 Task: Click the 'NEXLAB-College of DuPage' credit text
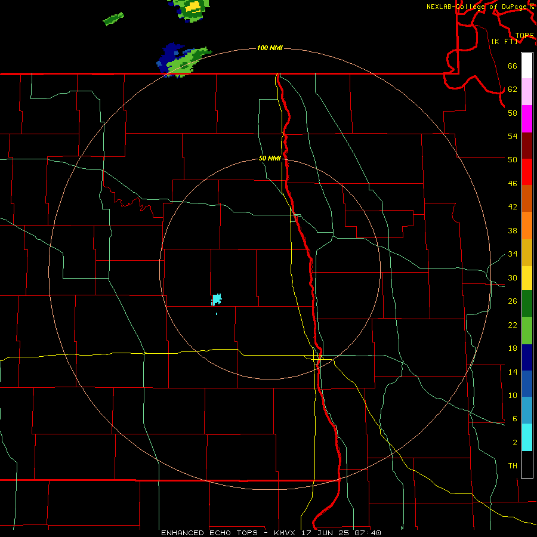click(x=478, y=7)
